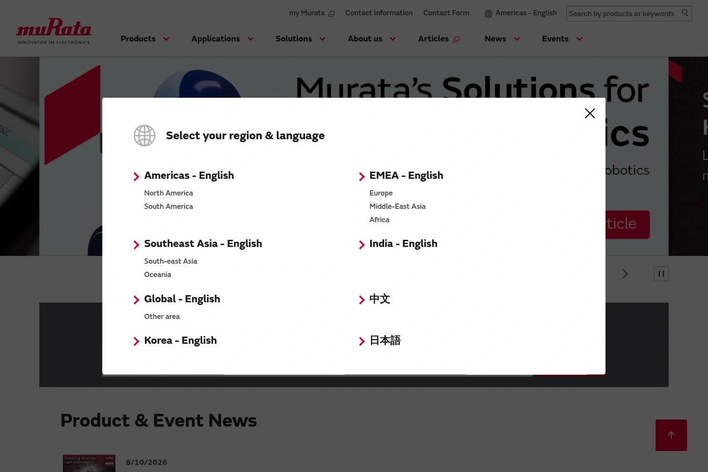
Task: Open the About us menu
Action: point(365,39)
